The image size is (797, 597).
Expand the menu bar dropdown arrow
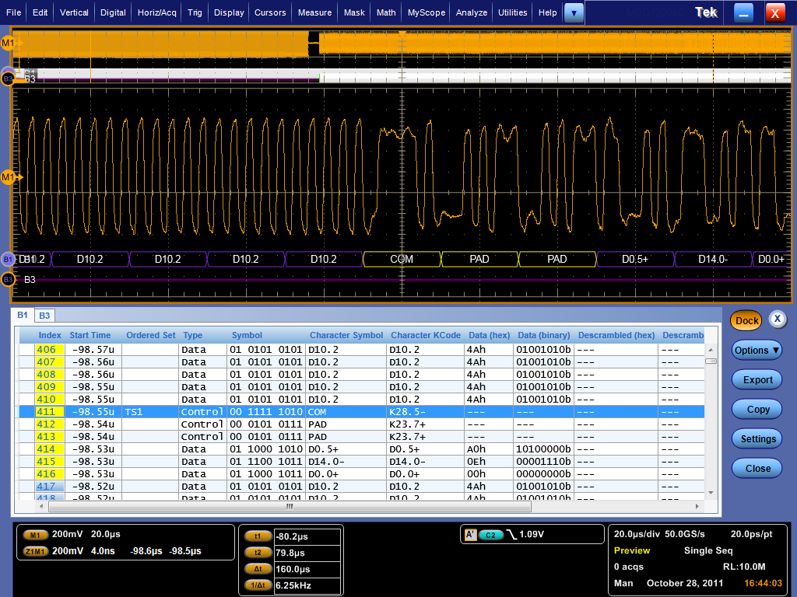pyautogui.click(x=574, y=12)
